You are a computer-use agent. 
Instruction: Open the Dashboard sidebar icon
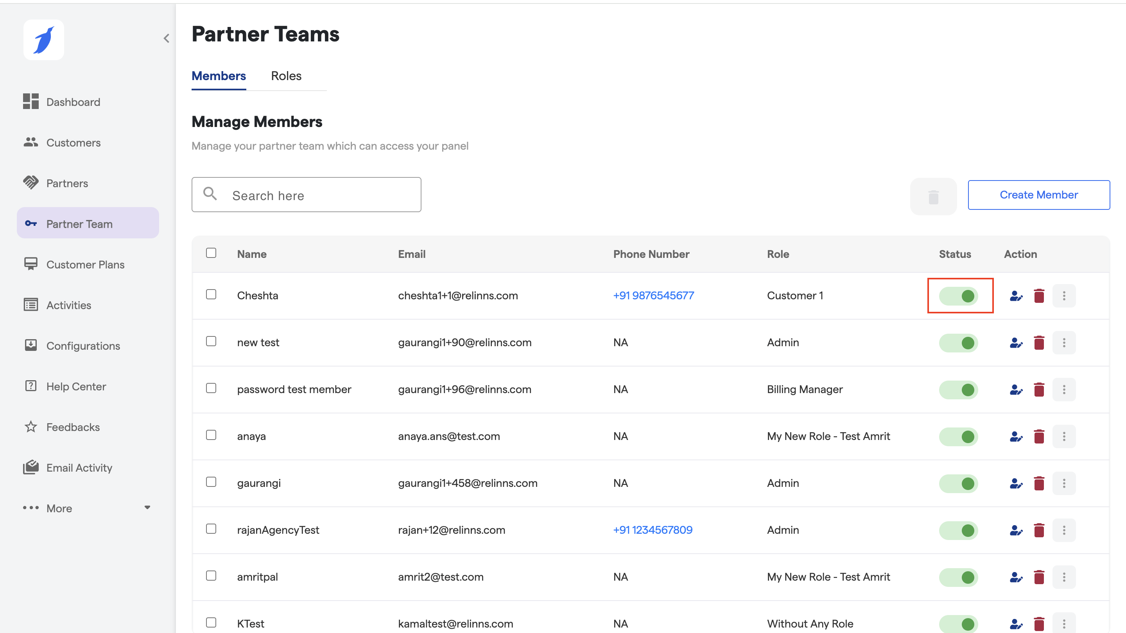point(30,102)
